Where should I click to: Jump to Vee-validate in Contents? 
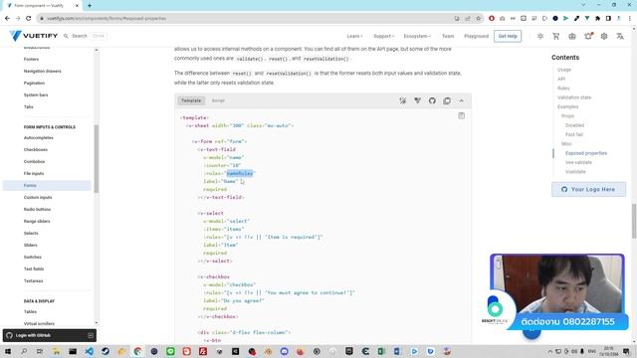pos(578,162)
